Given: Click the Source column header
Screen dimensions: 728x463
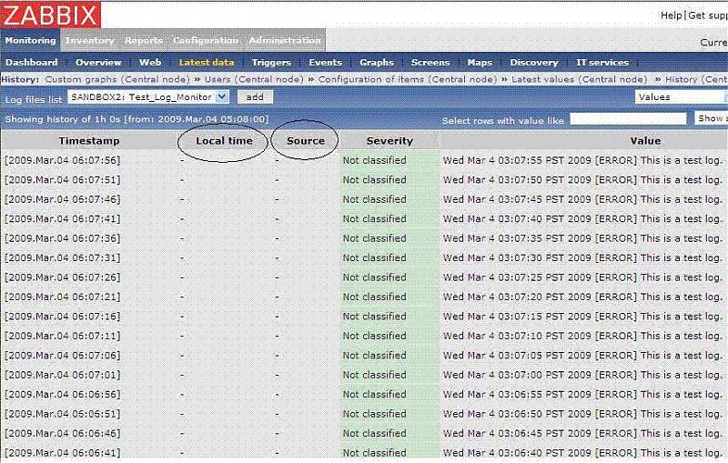Looking at the screenshot, I should [306, 141].
